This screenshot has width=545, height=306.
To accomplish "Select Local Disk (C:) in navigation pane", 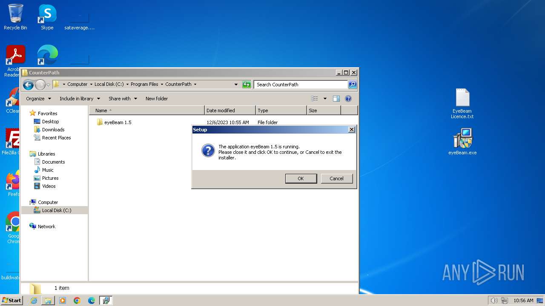I will pos(52,210).
